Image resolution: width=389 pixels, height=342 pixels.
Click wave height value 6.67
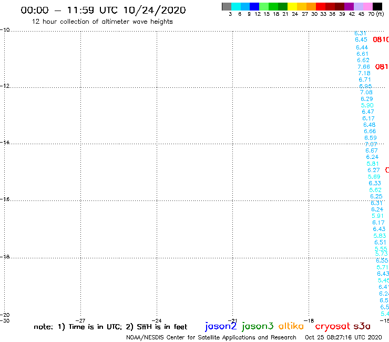371,151
